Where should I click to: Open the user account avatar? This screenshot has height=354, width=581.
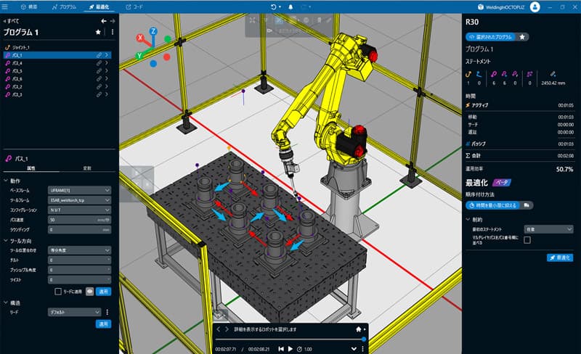point(535,7)
